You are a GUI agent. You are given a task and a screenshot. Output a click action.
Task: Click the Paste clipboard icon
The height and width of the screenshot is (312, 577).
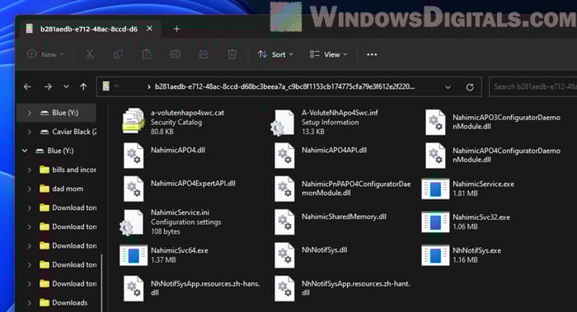tap(147, 54)
